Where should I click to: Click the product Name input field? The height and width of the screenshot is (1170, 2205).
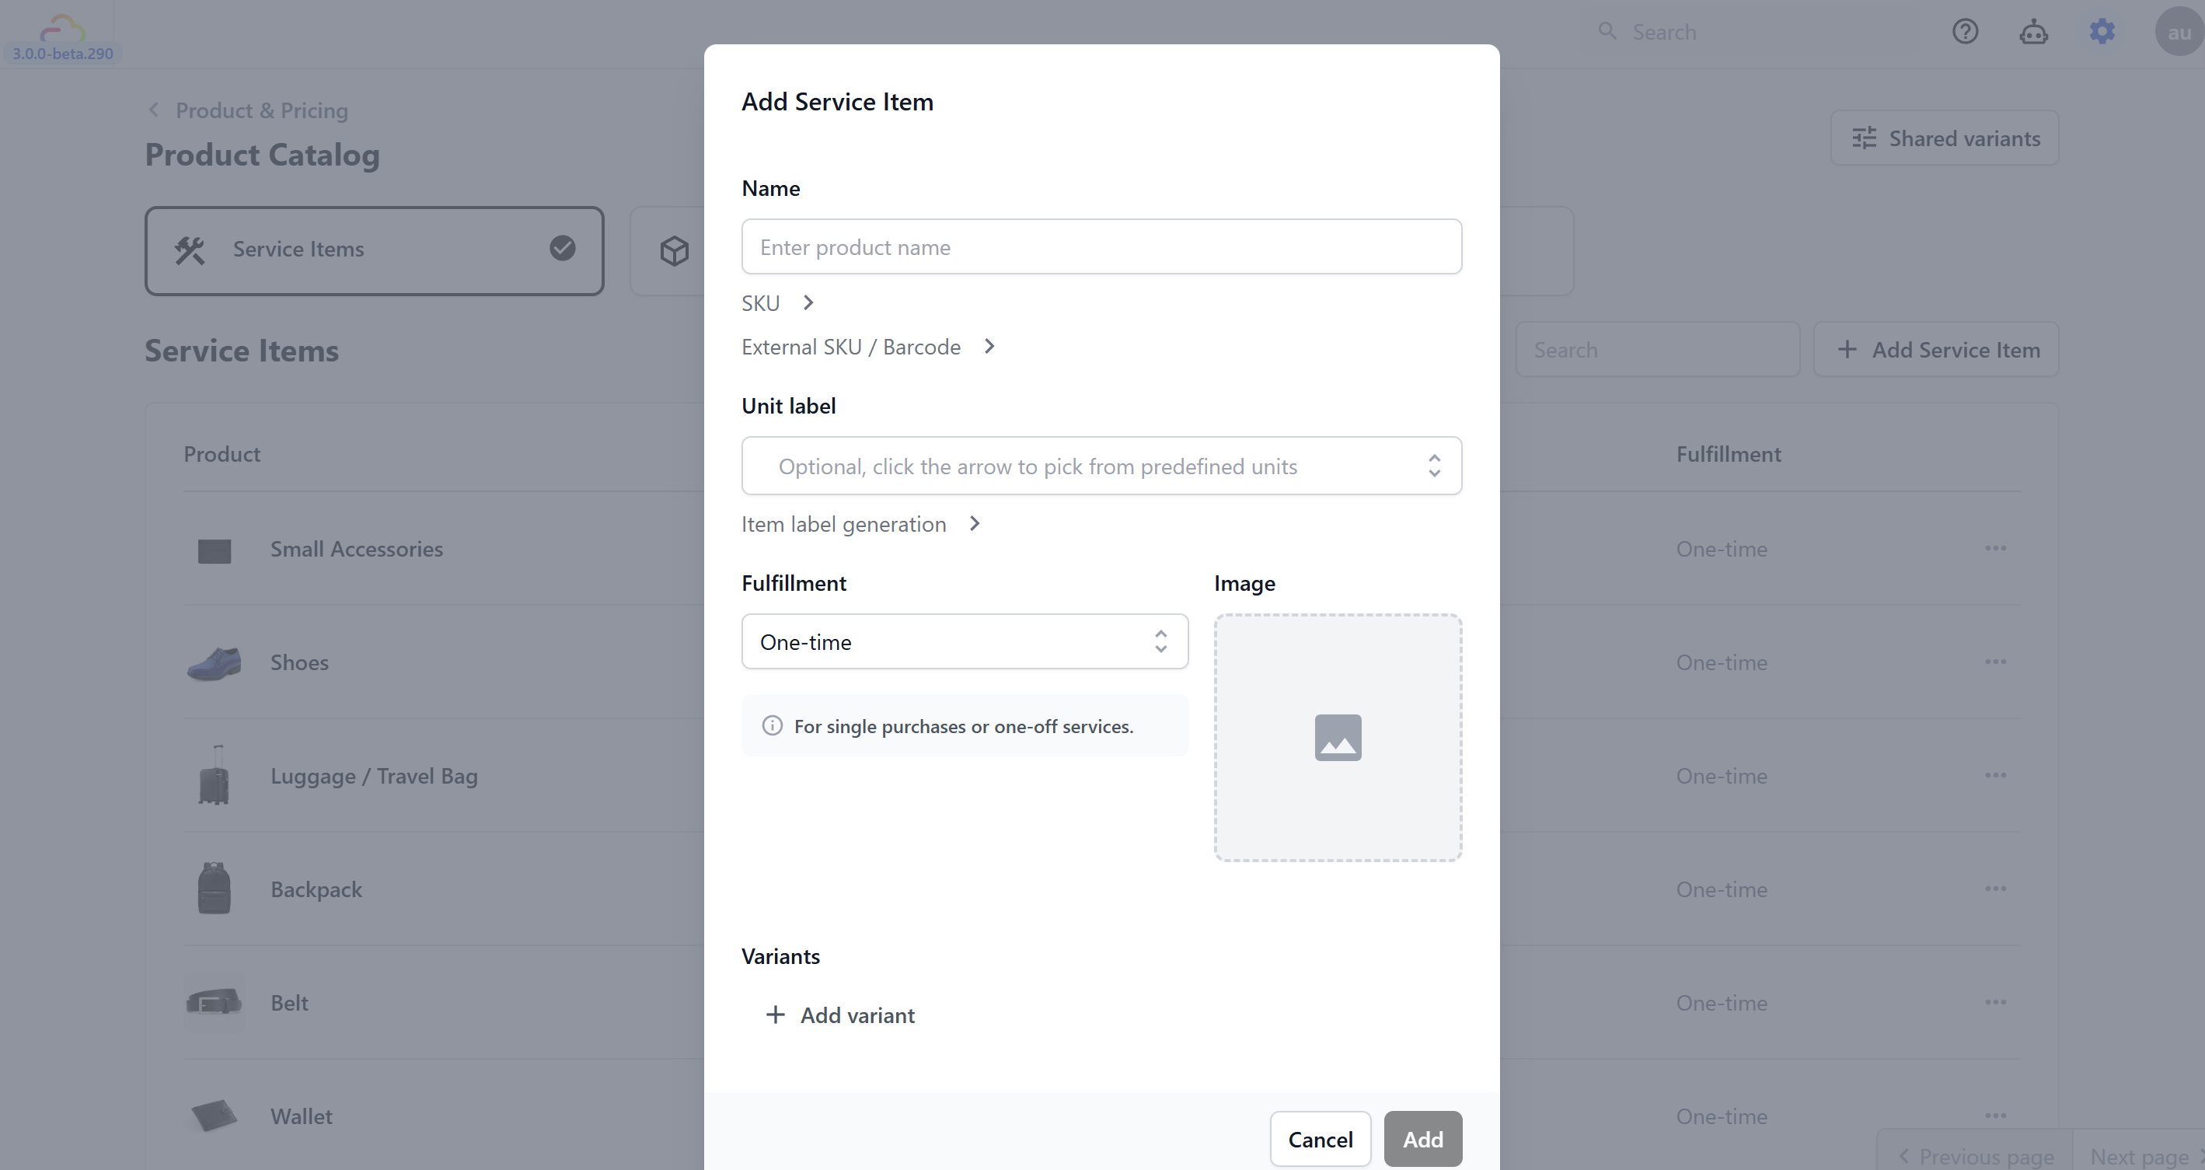tap(1101, 247)
